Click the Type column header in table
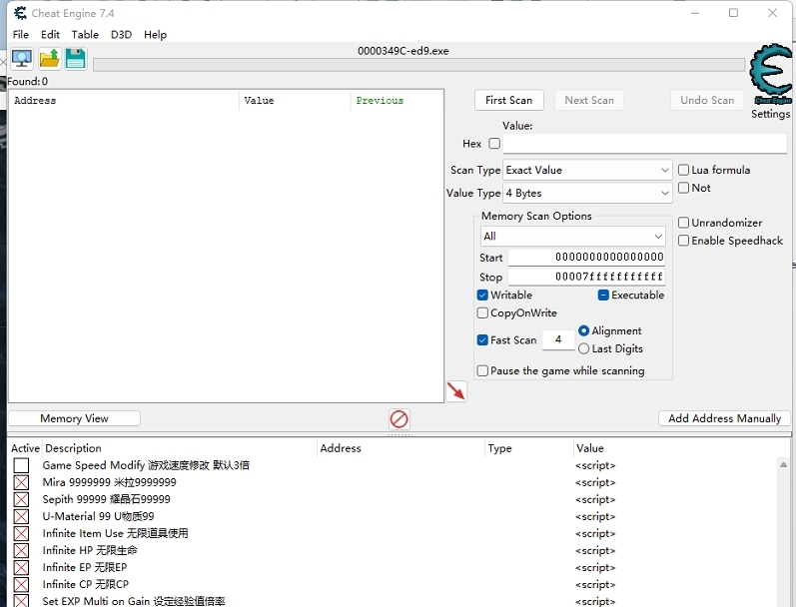 point(528,448)
